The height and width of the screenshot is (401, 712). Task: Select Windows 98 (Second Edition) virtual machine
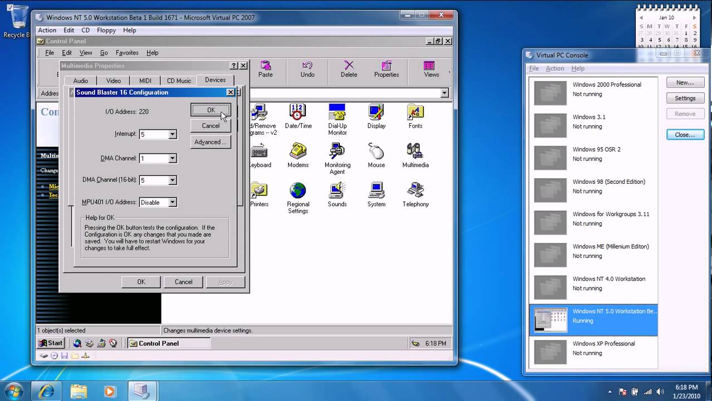click(593, 190)
